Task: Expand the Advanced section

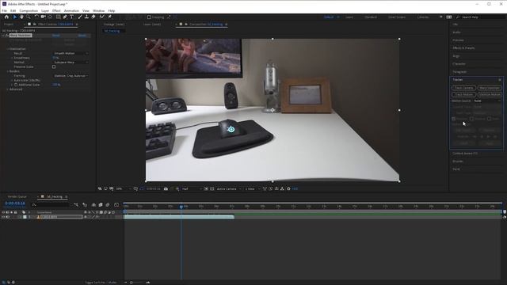Action: tap(8, 89)
